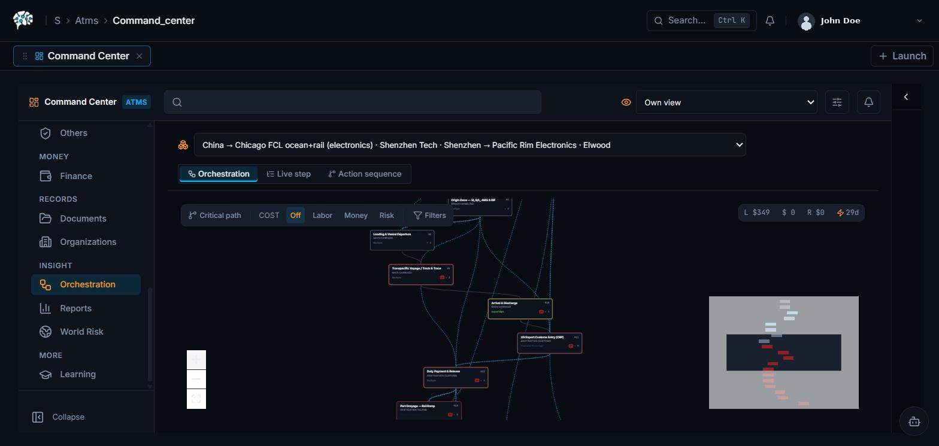
Task: Click the sidebar scrollbar
Action: (150, 334)
